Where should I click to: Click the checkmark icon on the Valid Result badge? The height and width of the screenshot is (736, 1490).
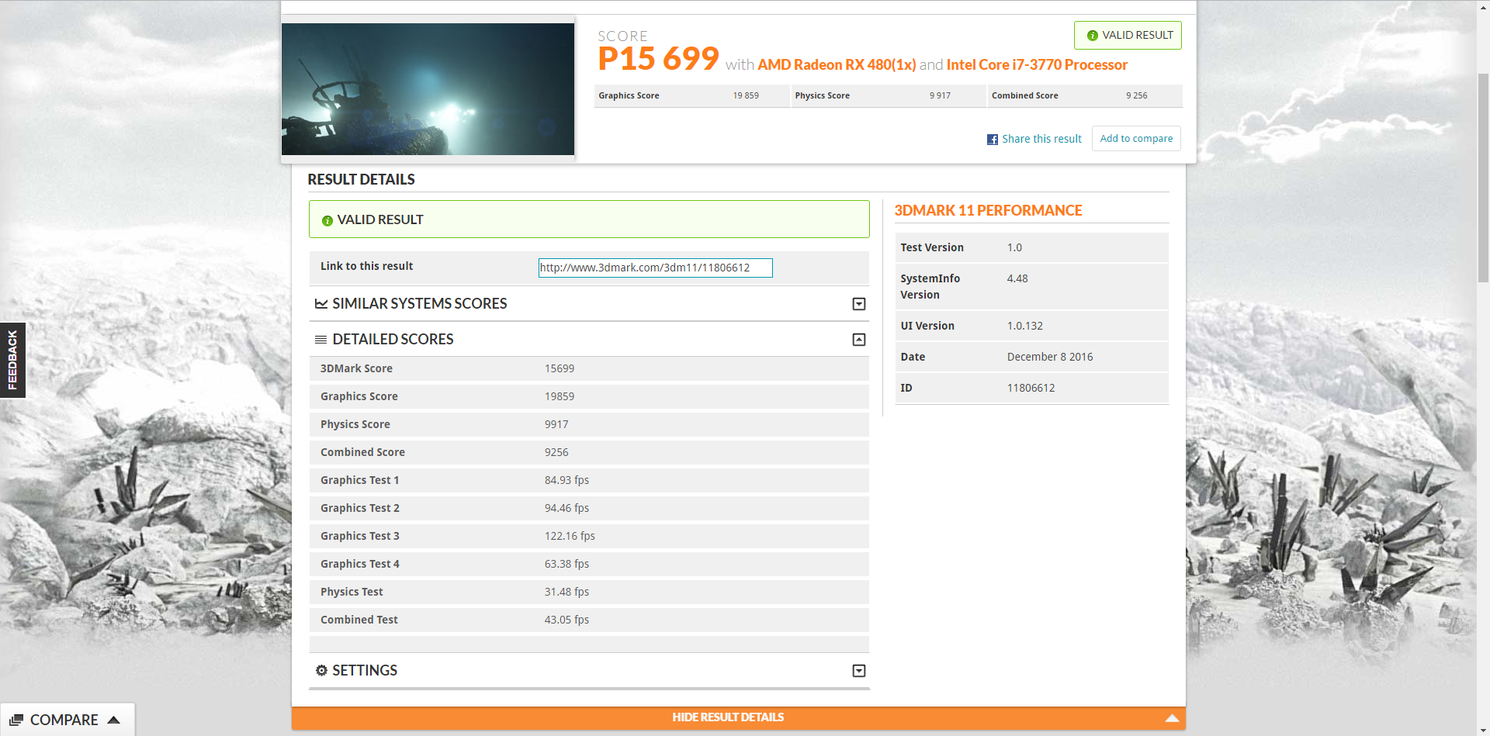pyautogui.click(x=1092, y=35)
